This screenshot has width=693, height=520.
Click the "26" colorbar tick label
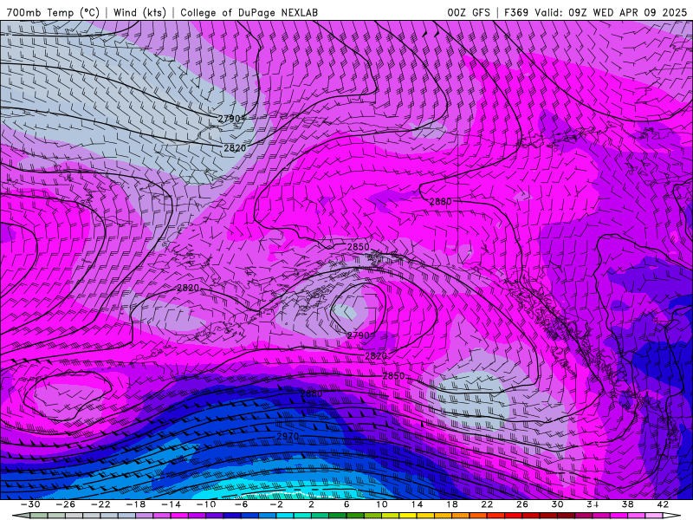tap(522, 504)
